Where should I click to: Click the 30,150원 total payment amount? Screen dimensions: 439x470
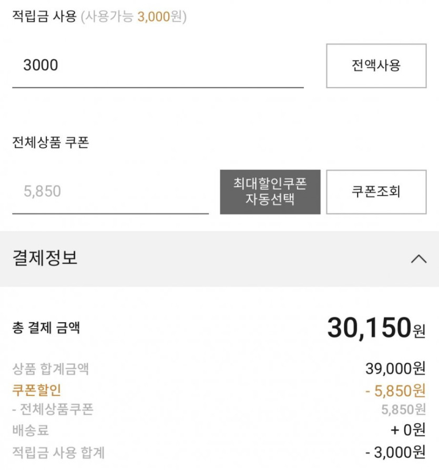tap(375, 328)
